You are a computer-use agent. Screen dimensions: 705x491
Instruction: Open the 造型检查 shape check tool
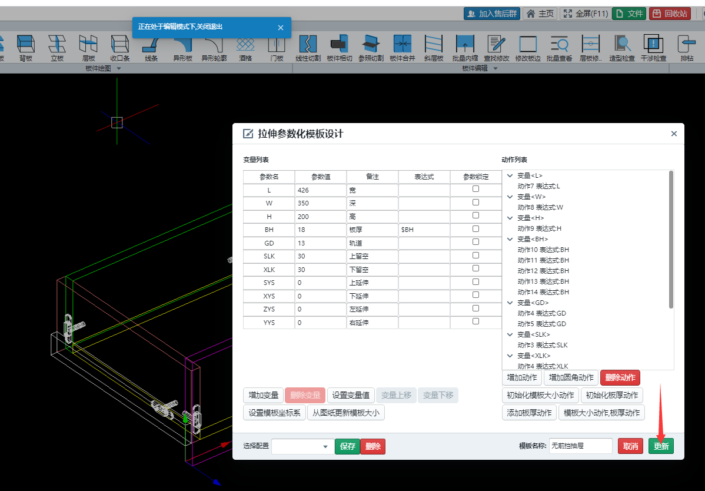click(x=622, y=47)
